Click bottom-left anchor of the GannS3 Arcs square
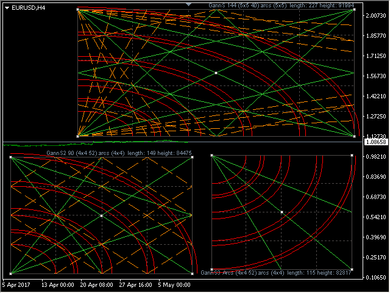This screenshot has height=293, width=390. click(212, 269)
